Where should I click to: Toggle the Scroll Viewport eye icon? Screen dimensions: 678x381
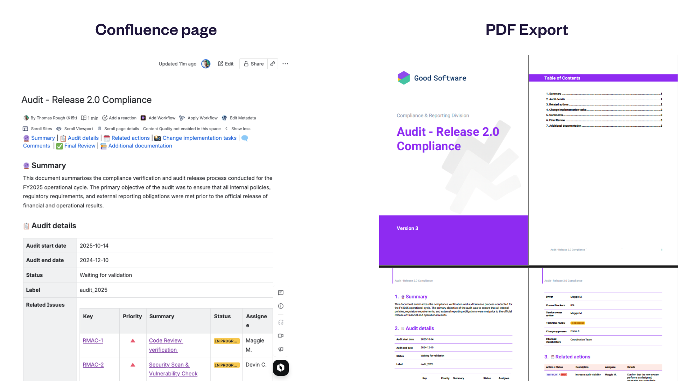58,129
